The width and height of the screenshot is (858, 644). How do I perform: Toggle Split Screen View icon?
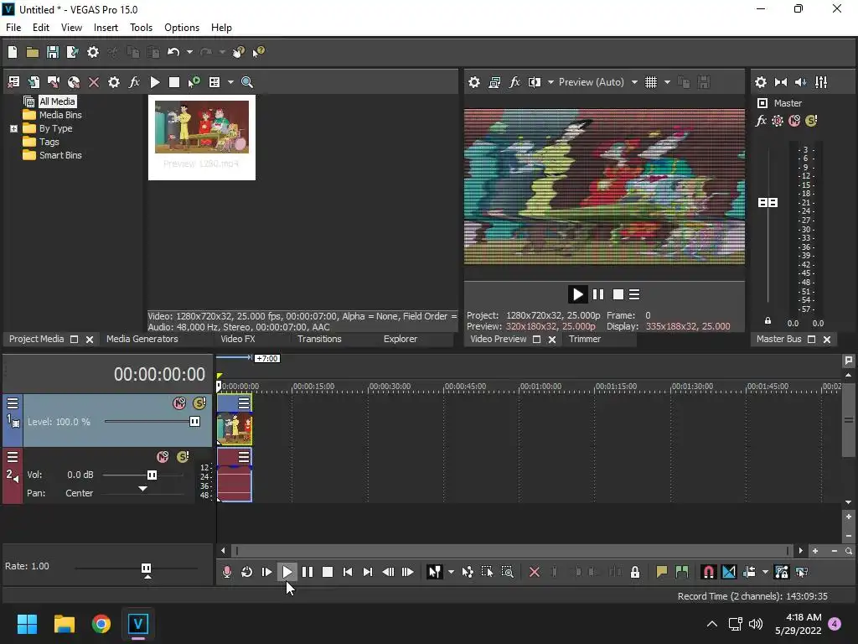tap(534, 82)
